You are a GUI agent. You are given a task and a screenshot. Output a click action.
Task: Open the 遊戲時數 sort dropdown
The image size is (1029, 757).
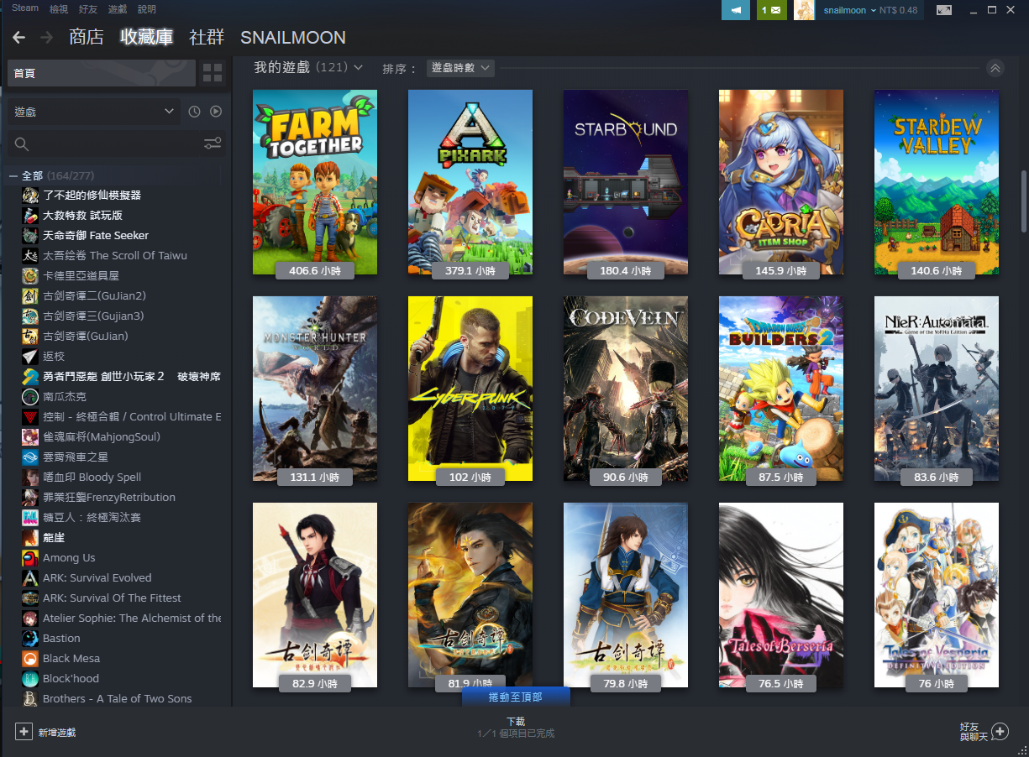pyautogui.click(x=460, y=68)
